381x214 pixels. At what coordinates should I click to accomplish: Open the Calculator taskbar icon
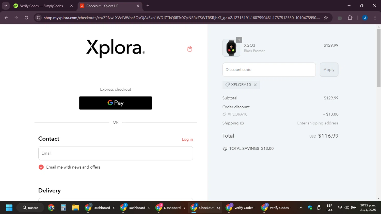[63, 208]
